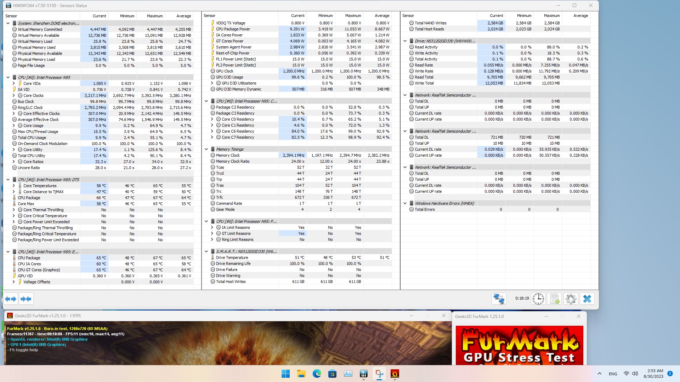The width and height of the screenshot is (680, 382).
Task: Click the FurMark GPU Stress Test banner
Action: click(519, 345)
